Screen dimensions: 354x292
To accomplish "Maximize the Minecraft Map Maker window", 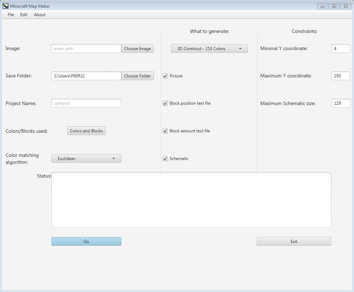I will [x=334, y=6].
